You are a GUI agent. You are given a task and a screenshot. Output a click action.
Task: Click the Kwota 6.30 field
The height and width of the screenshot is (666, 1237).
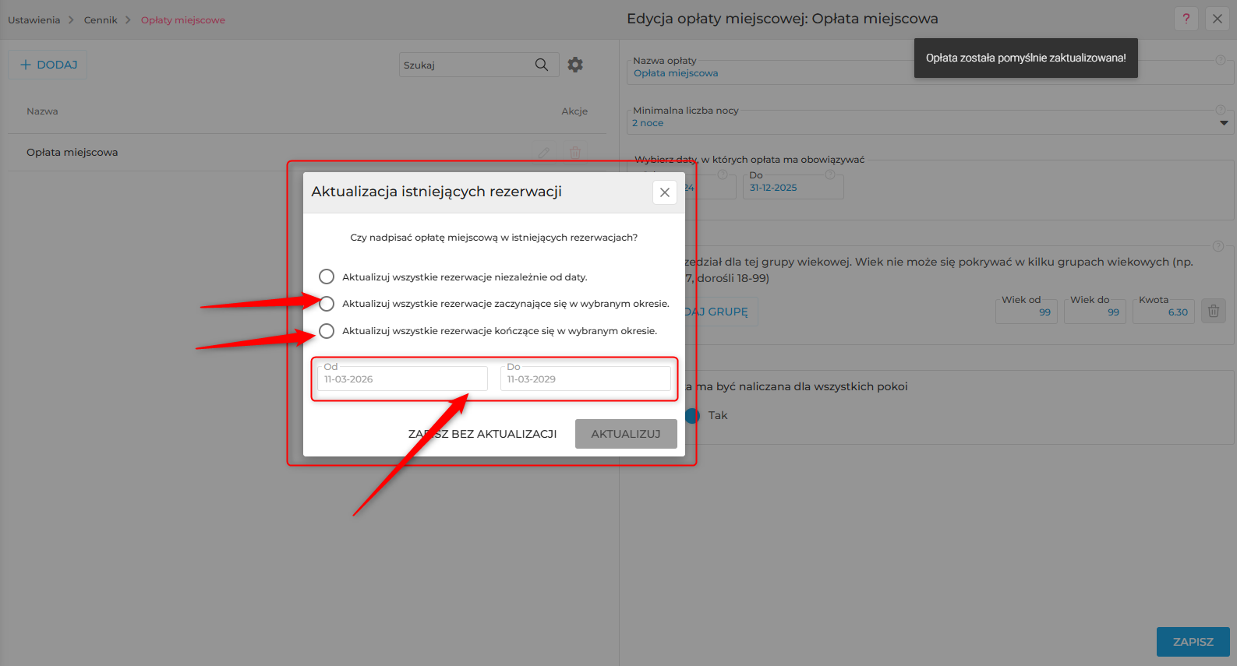pos(1164,312)
